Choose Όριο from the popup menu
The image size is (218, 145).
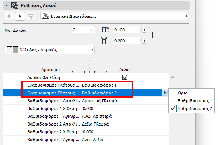[x=192, y=93]
